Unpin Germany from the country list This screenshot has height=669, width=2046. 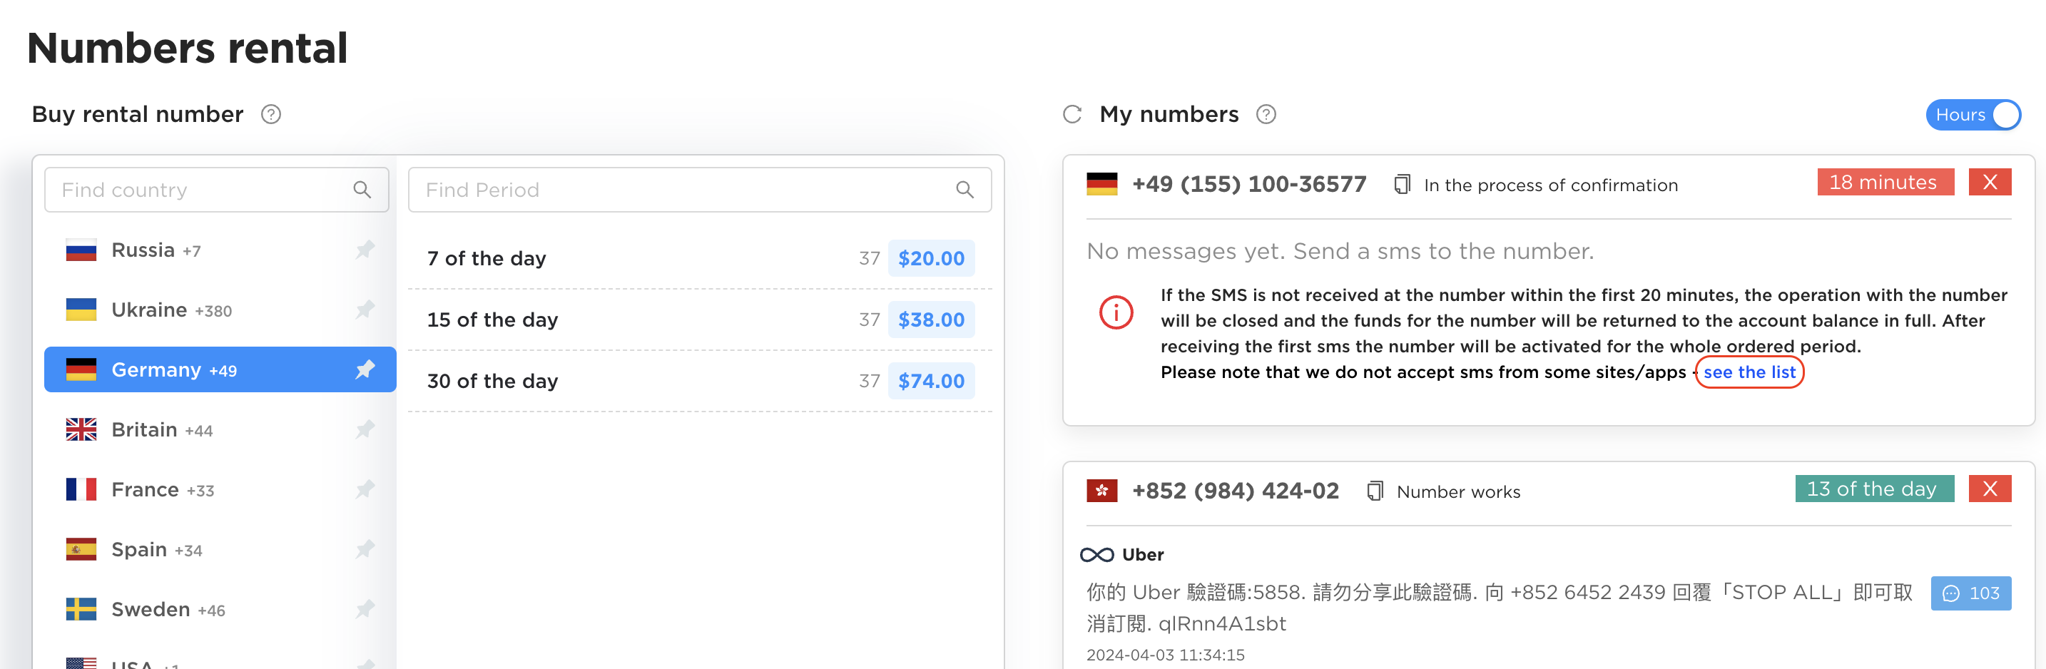[x=365, y=369]
